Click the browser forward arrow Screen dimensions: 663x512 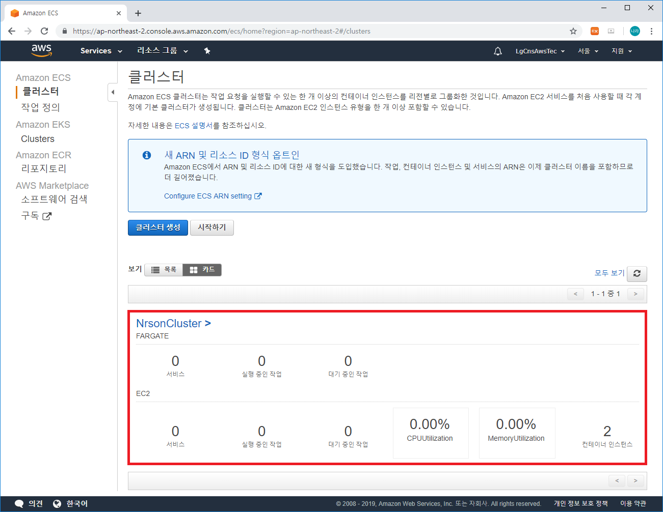coord(28,31)
